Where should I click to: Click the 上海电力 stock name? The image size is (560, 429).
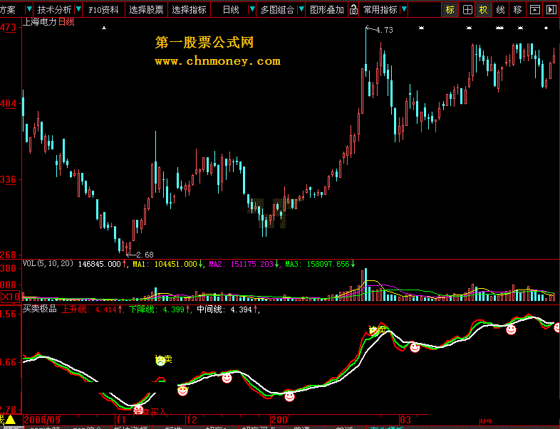pos(40,22)
